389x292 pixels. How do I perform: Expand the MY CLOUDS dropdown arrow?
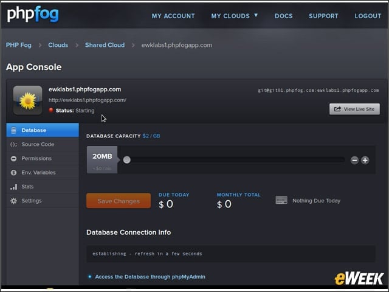tap(256, 15)
